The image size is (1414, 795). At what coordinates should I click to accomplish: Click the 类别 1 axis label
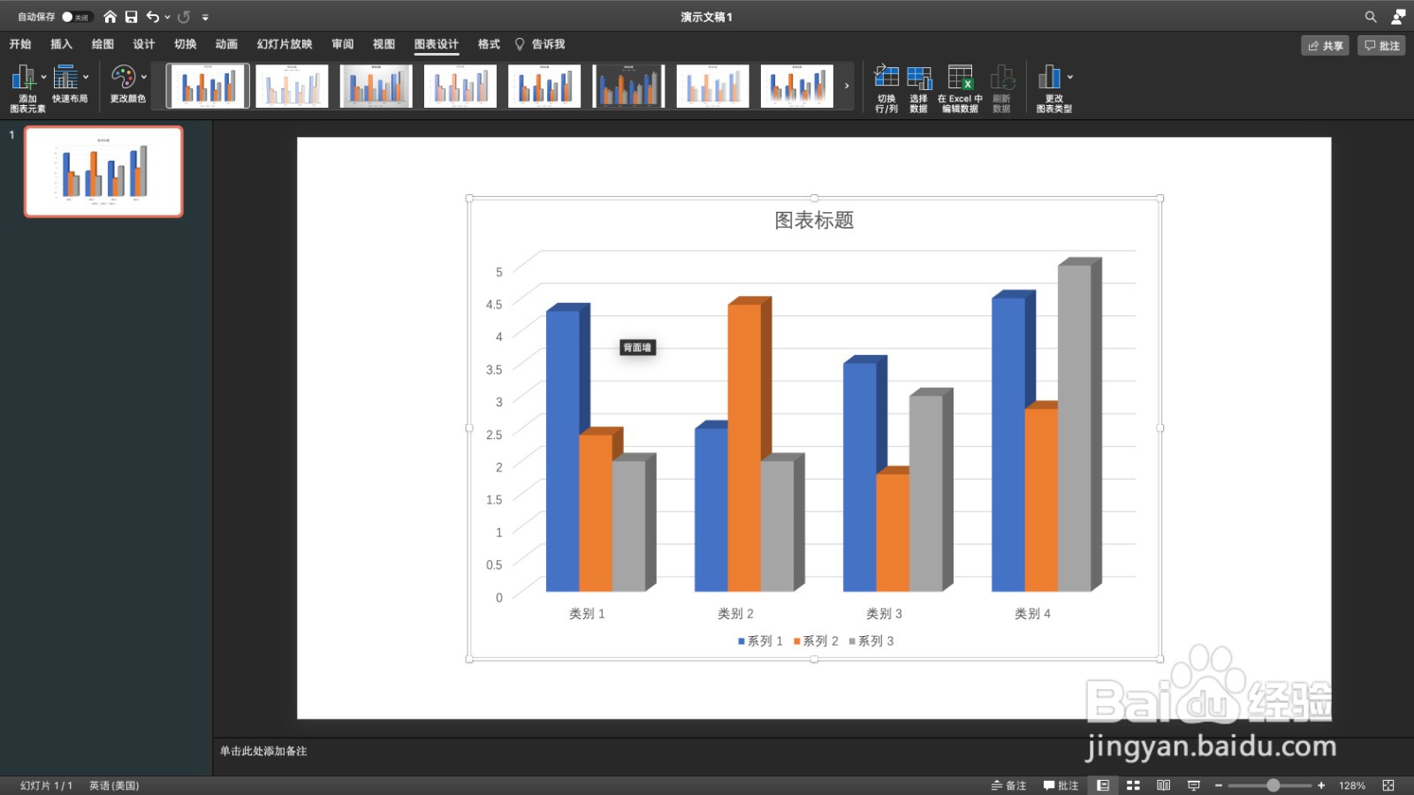(x=587, y=614)
